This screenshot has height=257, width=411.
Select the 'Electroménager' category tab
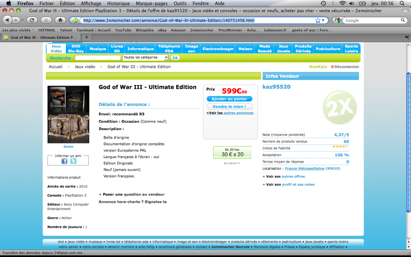218,49
